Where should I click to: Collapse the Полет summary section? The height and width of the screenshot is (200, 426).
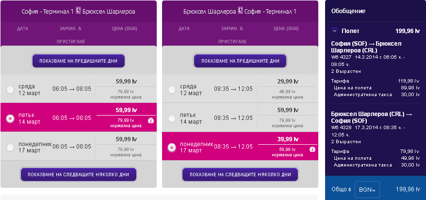pos(334,31)
